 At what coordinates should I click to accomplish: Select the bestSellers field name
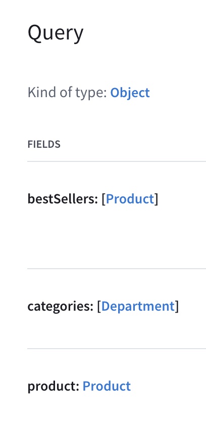63,199
